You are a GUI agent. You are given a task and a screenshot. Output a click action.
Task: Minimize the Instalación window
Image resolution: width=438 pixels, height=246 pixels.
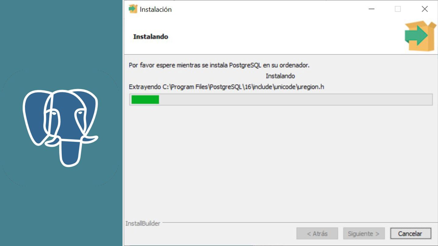pos(371,9)
